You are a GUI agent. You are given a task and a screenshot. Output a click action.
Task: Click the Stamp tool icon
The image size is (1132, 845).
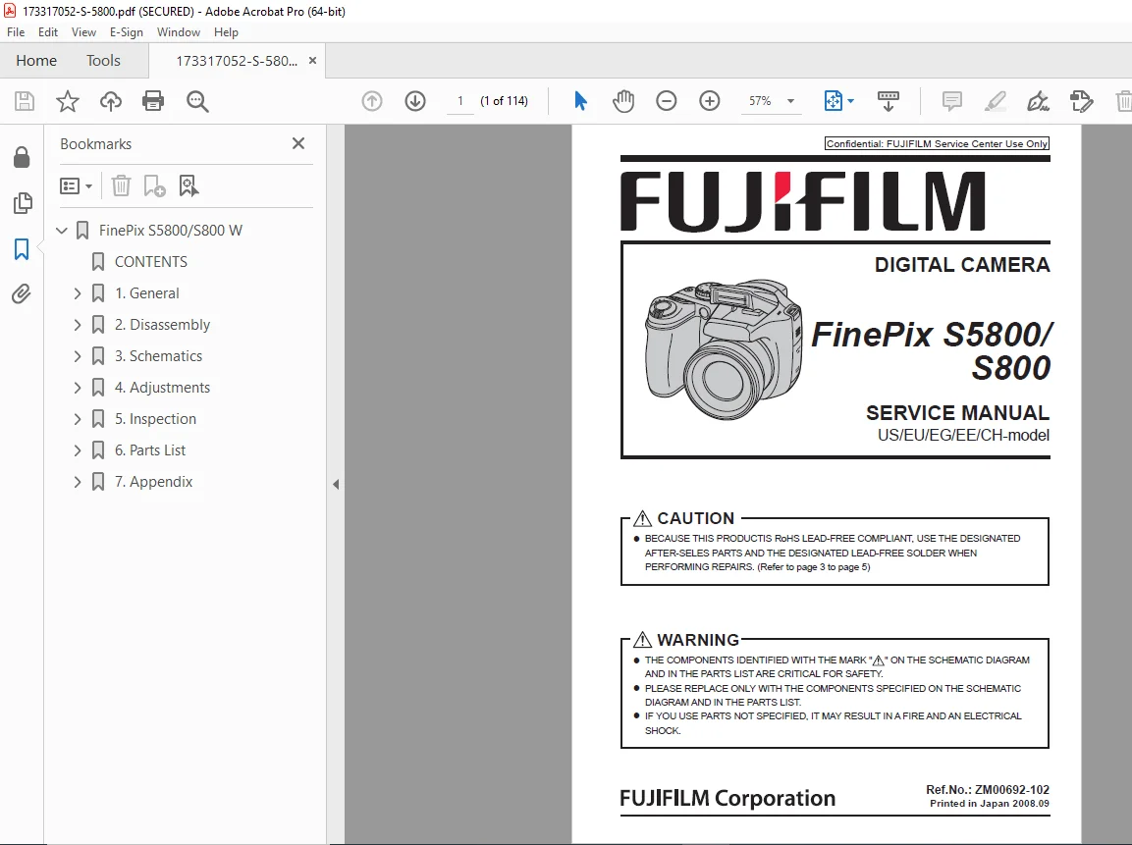coord(1082,101)
